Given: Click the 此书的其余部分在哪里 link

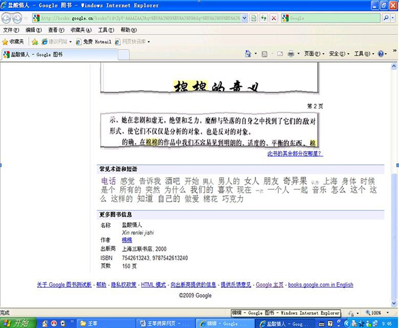Looking at the screenshot, I should [x=295, y=154].
